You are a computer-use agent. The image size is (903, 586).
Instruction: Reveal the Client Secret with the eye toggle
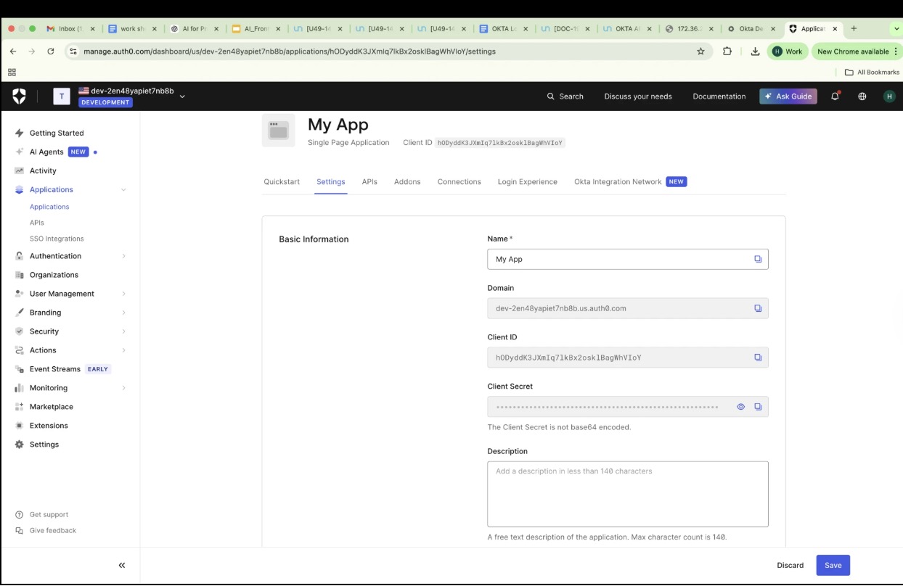coord(740,406)
